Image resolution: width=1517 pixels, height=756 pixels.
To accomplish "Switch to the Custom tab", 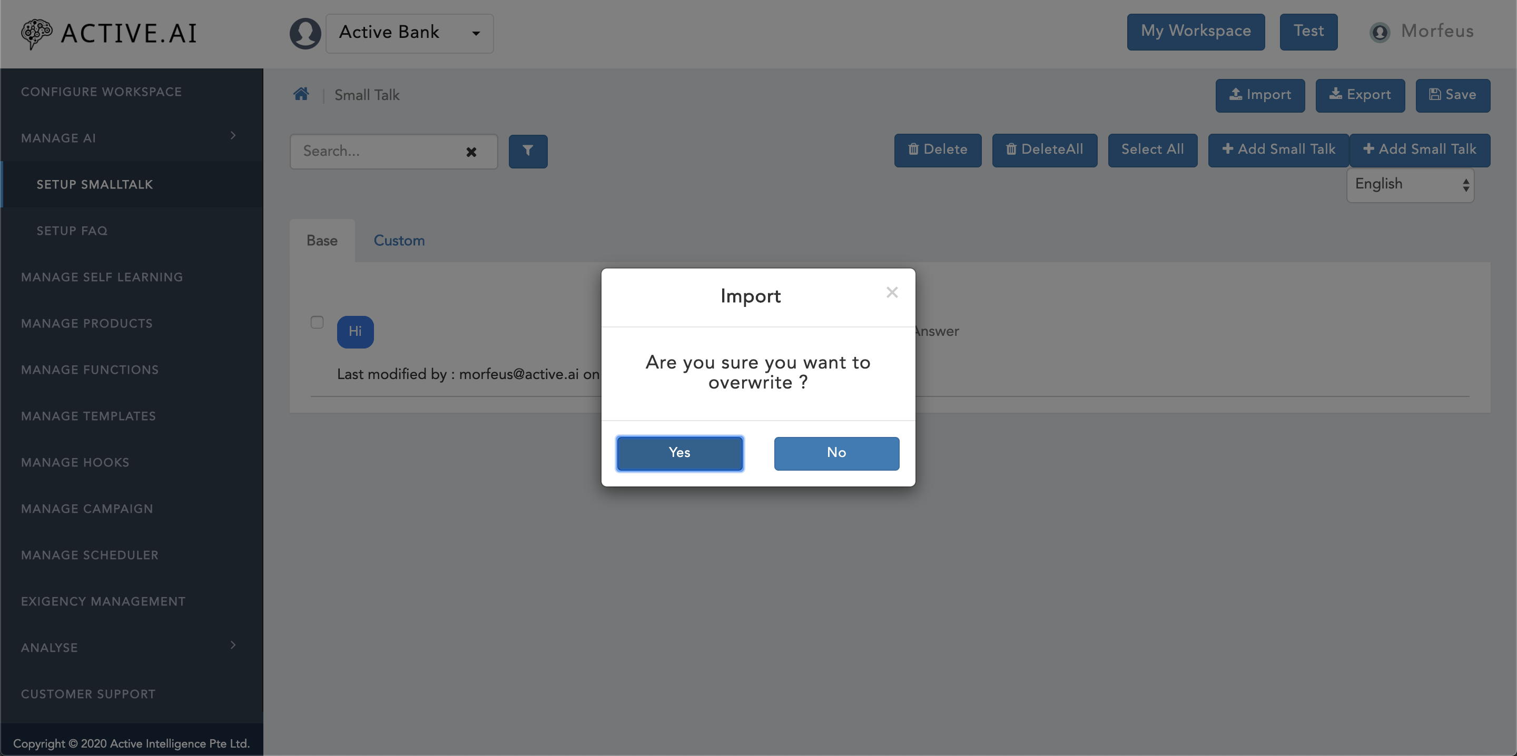I will (400, 241).
